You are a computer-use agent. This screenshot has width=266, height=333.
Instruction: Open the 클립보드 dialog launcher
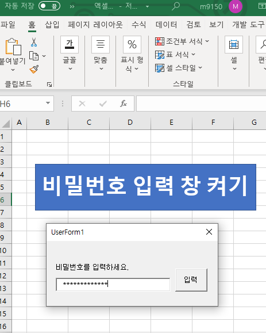click(x=49, y=85)
